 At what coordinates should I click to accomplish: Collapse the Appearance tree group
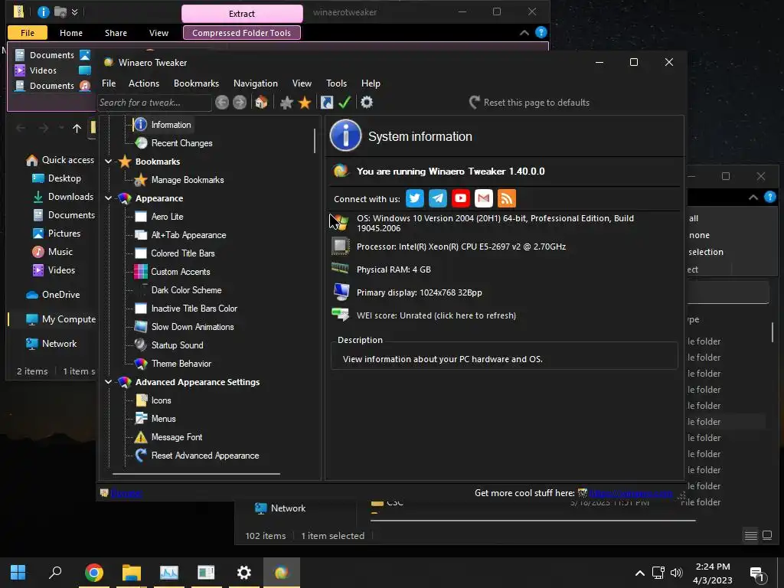(109, 198)
